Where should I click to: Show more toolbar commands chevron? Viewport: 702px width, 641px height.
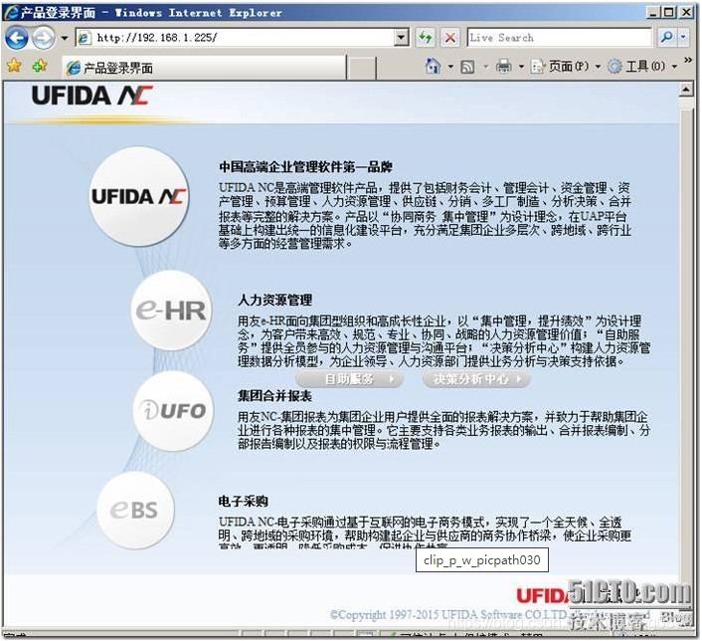688,60
